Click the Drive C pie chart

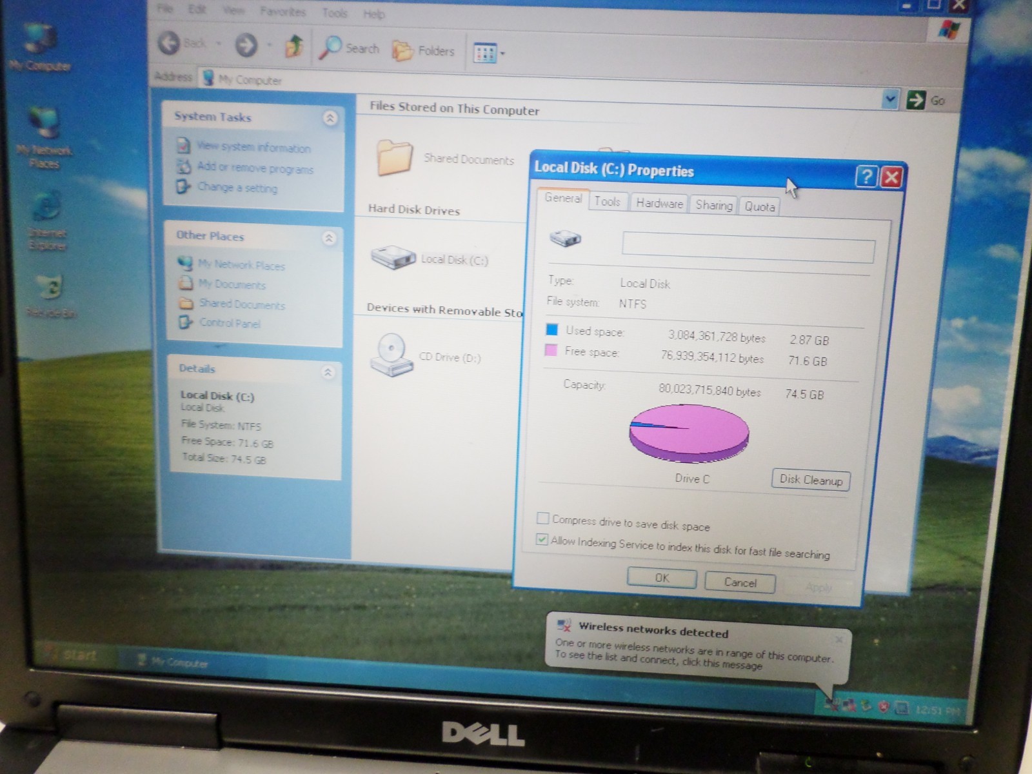pyautogui.click(x=689, y=432)
